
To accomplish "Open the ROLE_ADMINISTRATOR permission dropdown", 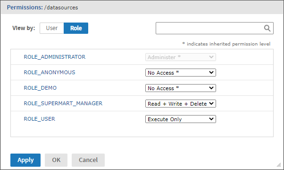I will pyautogui.click(x=181, y=57).
